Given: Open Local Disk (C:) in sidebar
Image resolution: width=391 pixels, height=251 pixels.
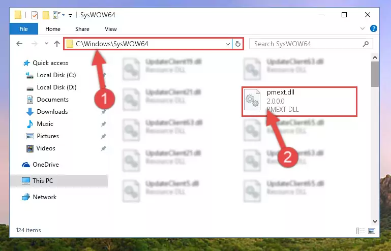Looking at the screenshot, I should tap(51, 75).
